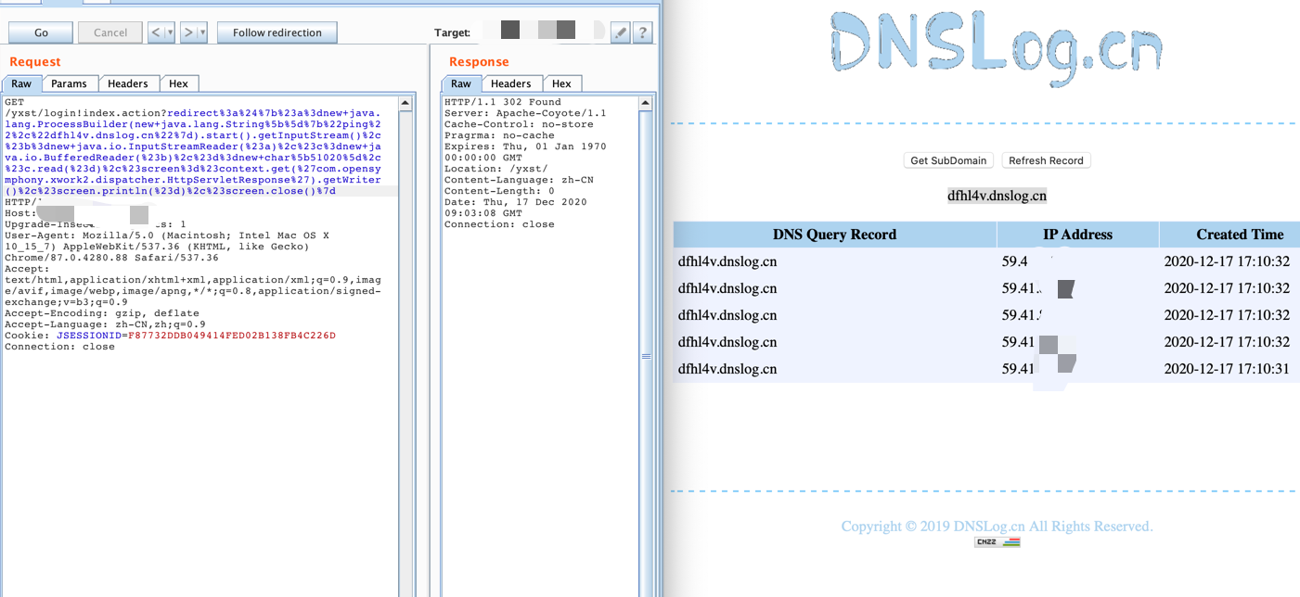Switch to the Request Hex tab

click(179, 83)
